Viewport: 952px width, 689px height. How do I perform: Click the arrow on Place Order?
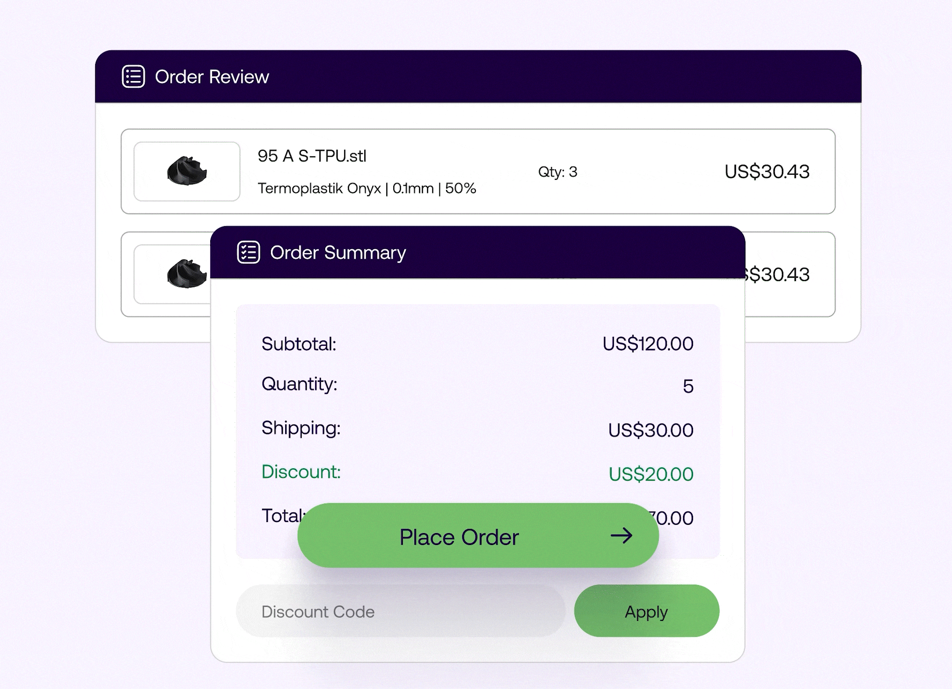pos(621,535)
